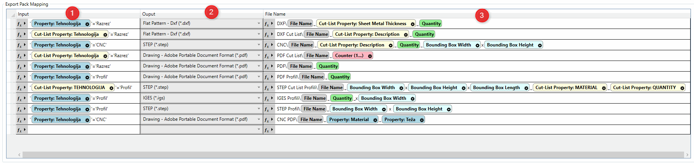The width and height of the screenshot is (694, 163).
Task: Open gear on Cut-List Property: QUANTITY token
Action: (x=682, y=88)
